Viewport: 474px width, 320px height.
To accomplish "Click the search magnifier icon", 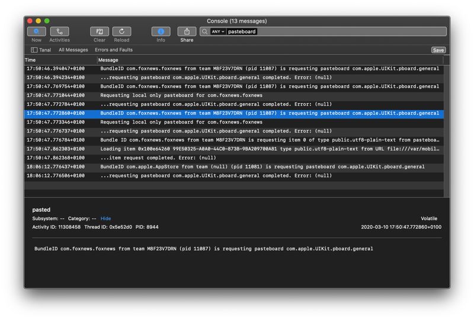I will pyautogui.click(x=204, y=31).
